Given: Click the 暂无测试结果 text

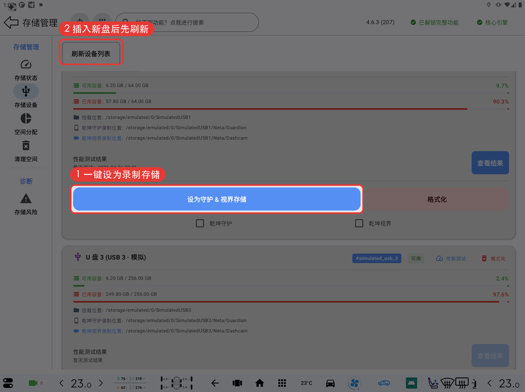Looking at the screenshot, I should [88, 360].
